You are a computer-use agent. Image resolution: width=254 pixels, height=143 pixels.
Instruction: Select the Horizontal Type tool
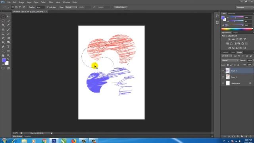coord(8,47)
